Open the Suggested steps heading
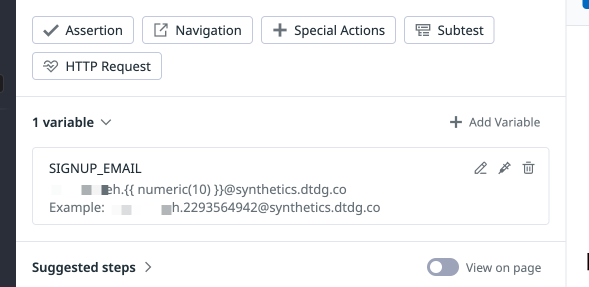589x287 pixels. coord(84,267)
